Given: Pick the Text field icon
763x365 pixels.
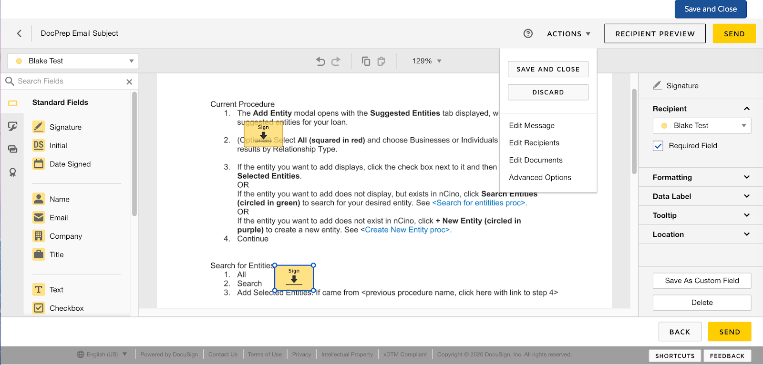Looking at the screenshot, I should tap(39, 289).
